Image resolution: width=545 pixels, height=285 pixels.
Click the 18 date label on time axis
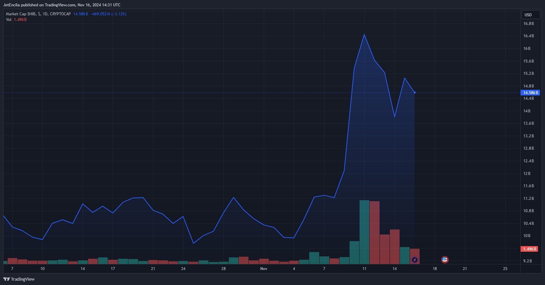point(435,269)
